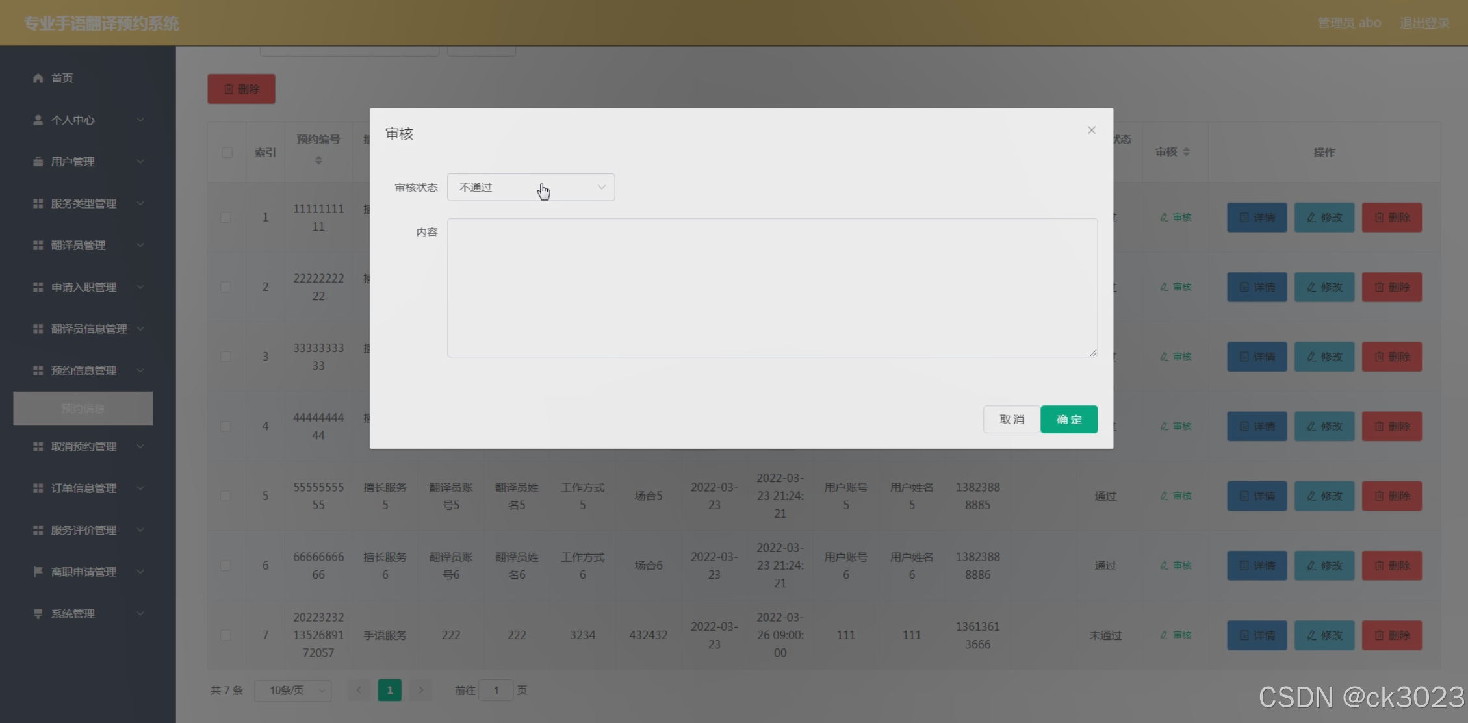Click the sort arrows on 预约编号 column
1468x723 pixels.
tap(318, 160)
